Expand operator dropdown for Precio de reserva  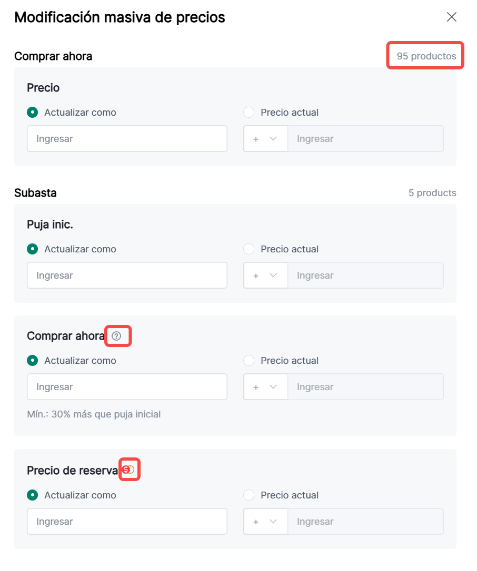(x=265, y=522)
